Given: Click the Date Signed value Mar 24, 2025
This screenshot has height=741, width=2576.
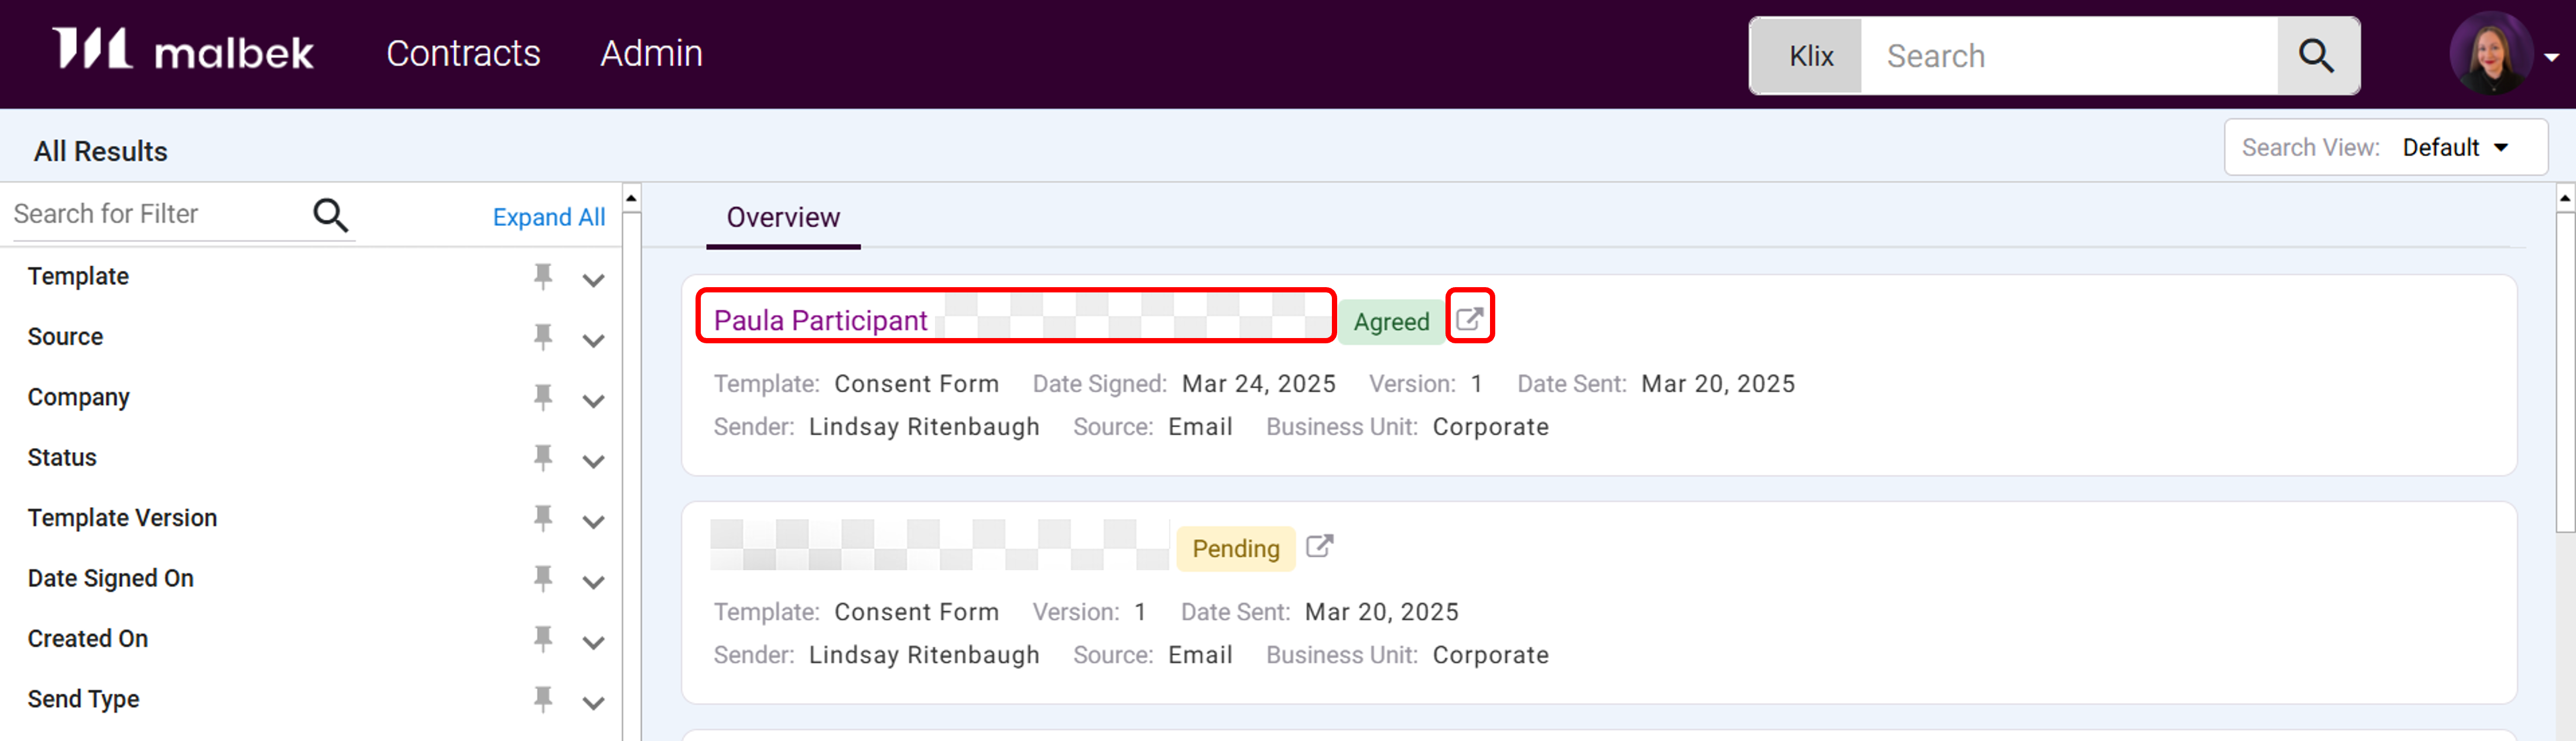Looking at the screenshot, I should tap(1258, 384).
